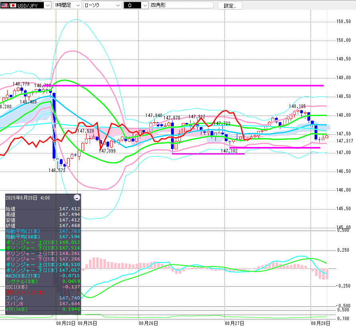356x327 pixels.
Task: Open the USD/JPY currency pair dropdown
Action: pos(26,5)
